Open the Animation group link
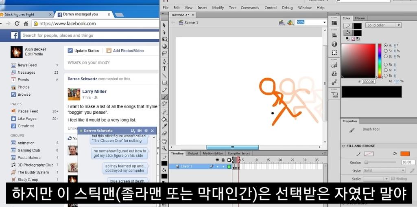417x207 pixels. tap(26, 143)
